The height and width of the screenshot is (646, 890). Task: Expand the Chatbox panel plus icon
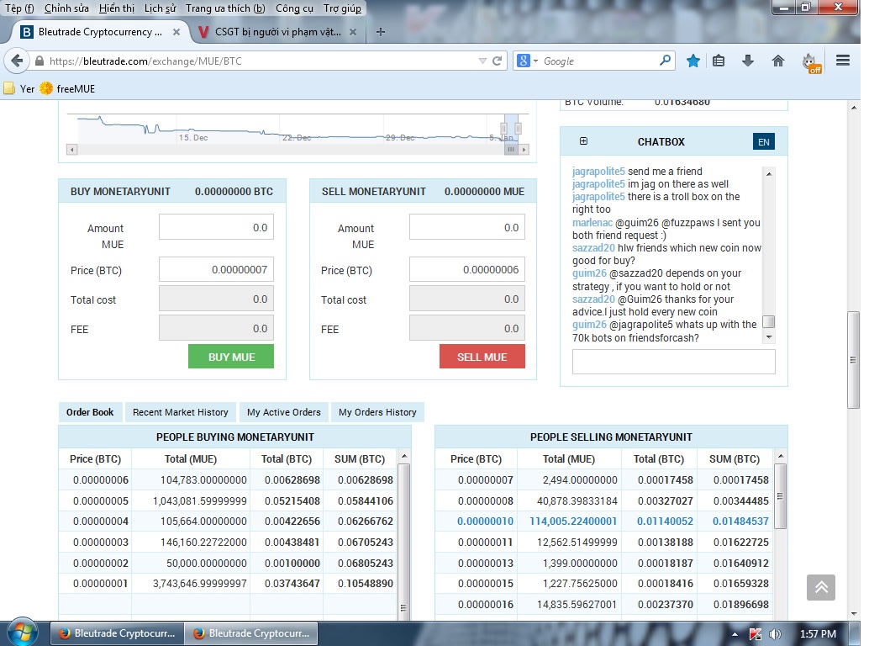[x=584, y=141]
